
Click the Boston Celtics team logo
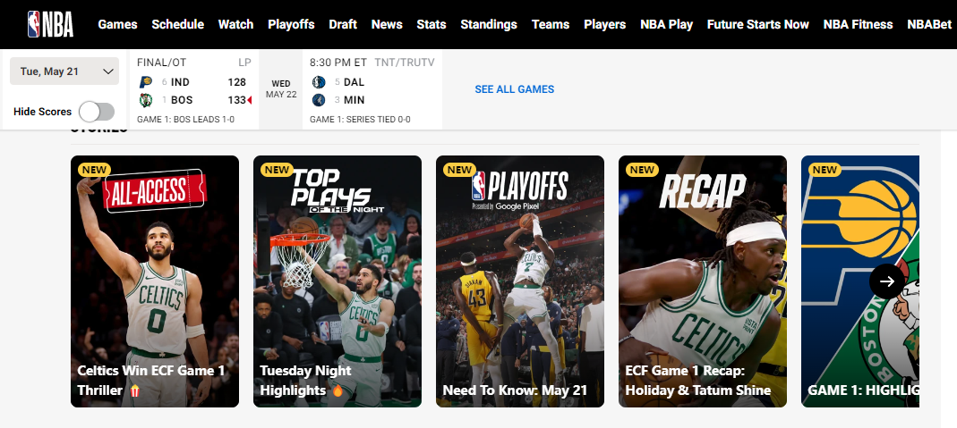pyautogui.click(x=146, y=100)
